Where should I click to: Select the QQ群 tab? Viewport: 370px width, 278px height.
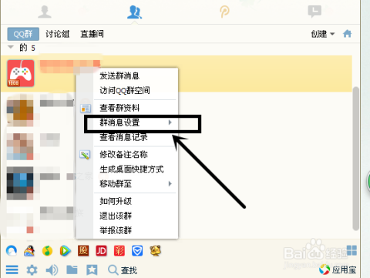[23, 34]
